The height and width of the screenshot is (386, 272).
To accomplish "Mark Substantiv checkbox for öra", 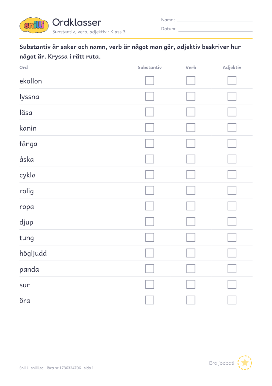I will point(150,300).
